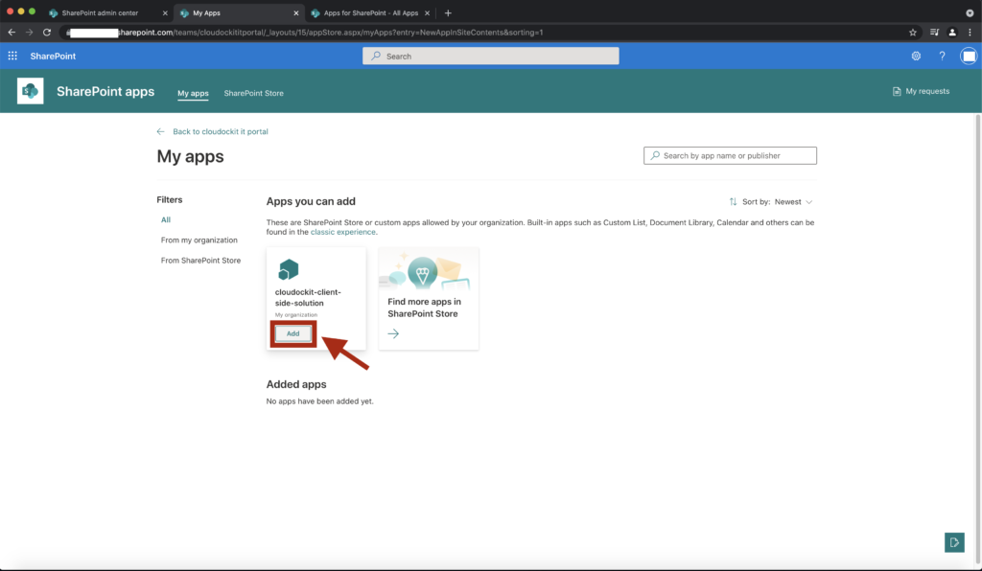Open the Chrome three-dot menu
The image size is (982, 571).
click(x=970, y=32)
